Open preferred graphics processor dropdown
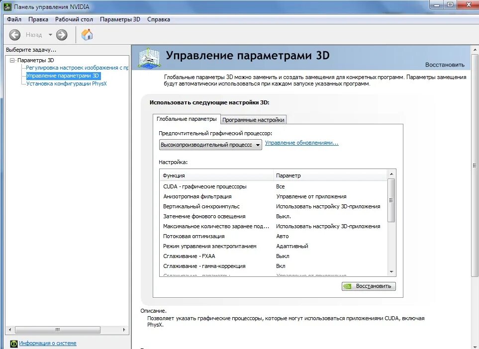The width and height of the screenshot is (479, 349). click(210, 145)
